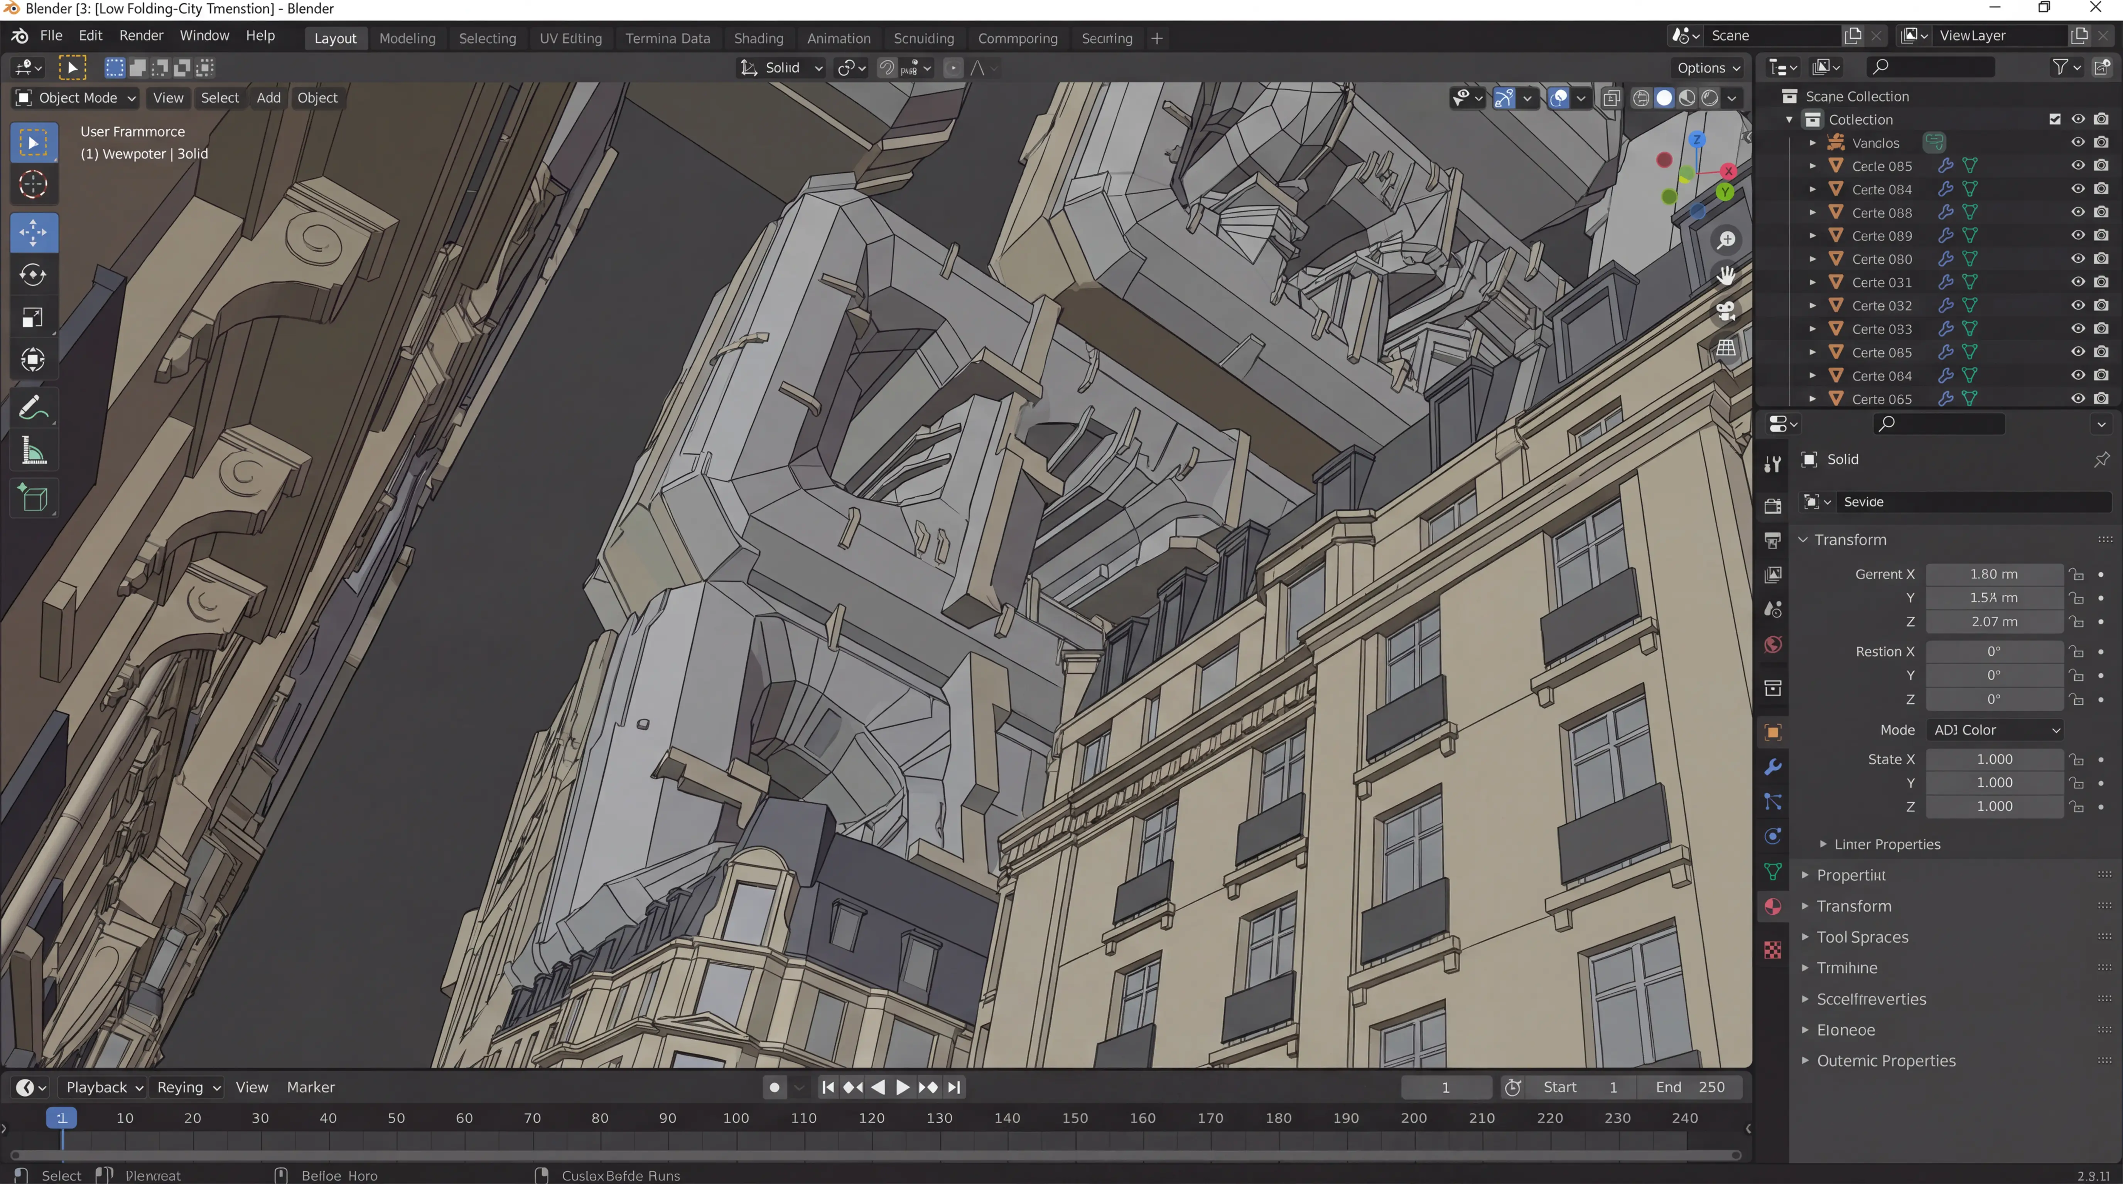Screen dimensions: 2123x1184
Task: Open the Render menu
Action: pyautogui.click(x=141, y=35)
